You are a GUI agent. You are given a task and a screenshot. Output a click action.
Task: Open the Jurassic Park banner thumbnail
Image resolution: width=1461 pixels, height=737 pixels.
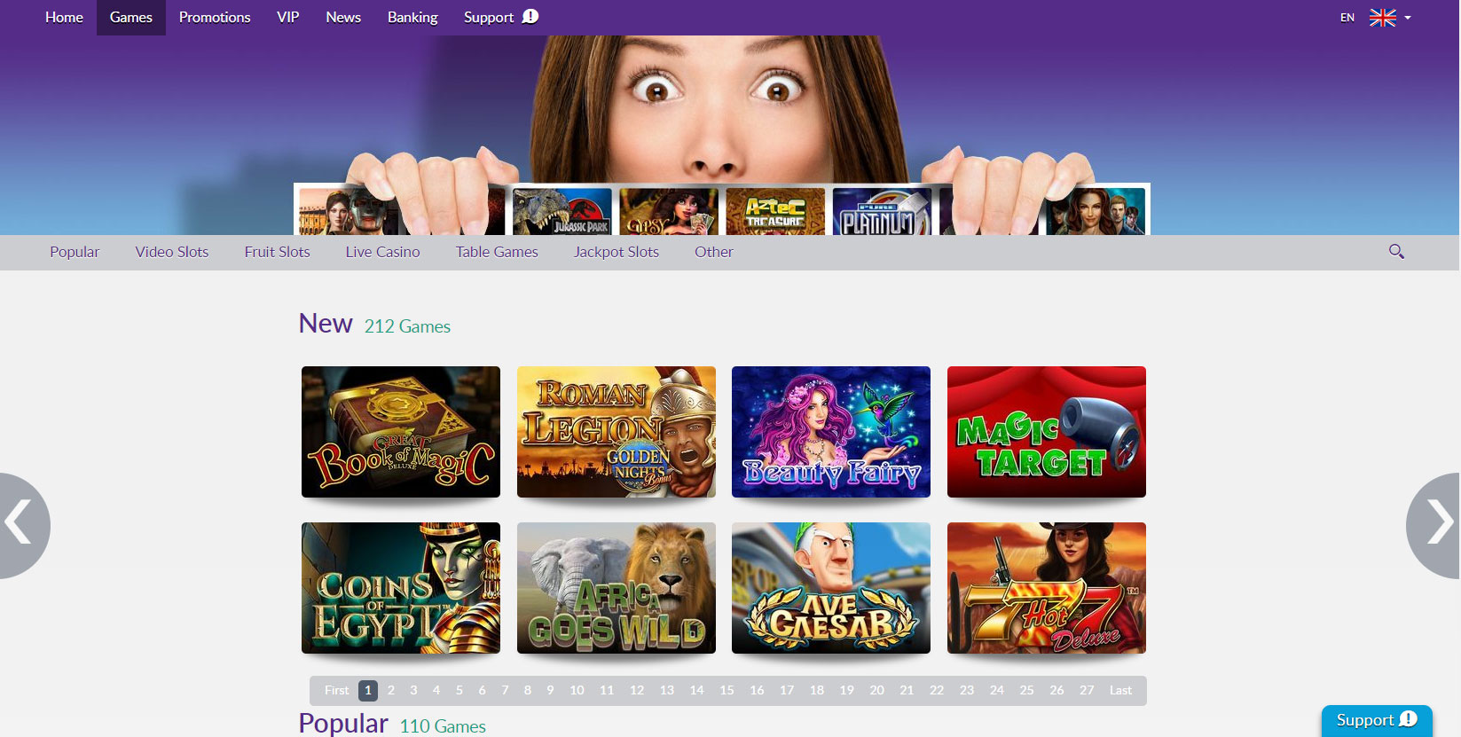click(x=562, y=212)
